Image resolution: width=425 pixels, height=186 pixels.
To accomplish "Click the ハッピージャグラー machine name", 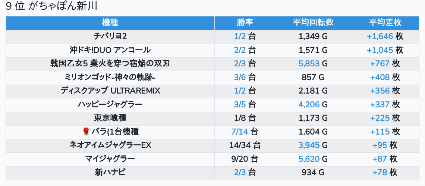I will pos(110,105).
